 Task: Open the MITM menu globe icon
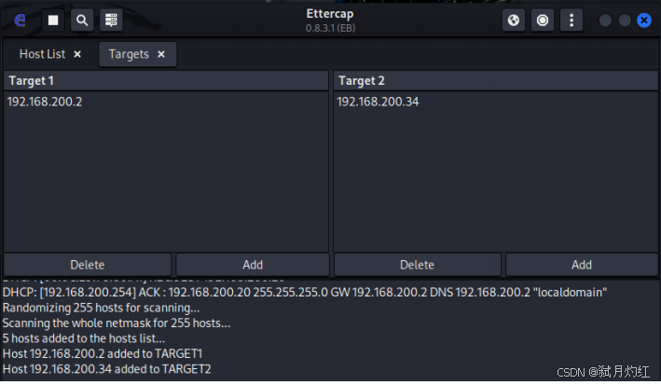(x=514, y=20)
